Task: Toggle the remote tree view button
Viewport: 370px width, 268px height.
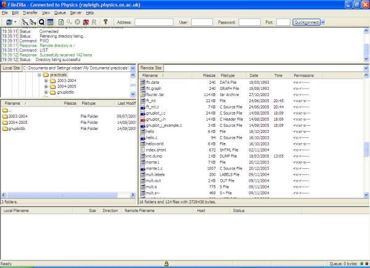Action: coord(33,22)
